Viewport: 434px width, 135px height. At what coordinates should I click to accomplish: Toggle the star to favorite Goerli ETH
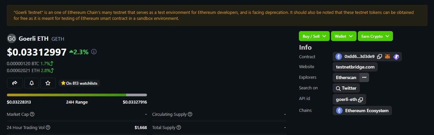click(x=48, y=83)
